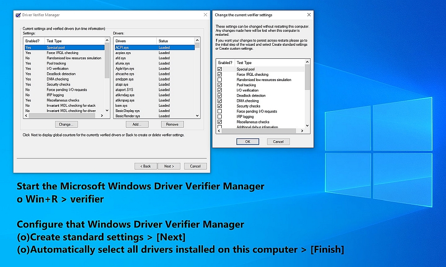Image resolution: width=446 pixels, height=267 pixels.
Task: Select Miscellaneous checks row in Settings list
Action: [x=64, y=100]
